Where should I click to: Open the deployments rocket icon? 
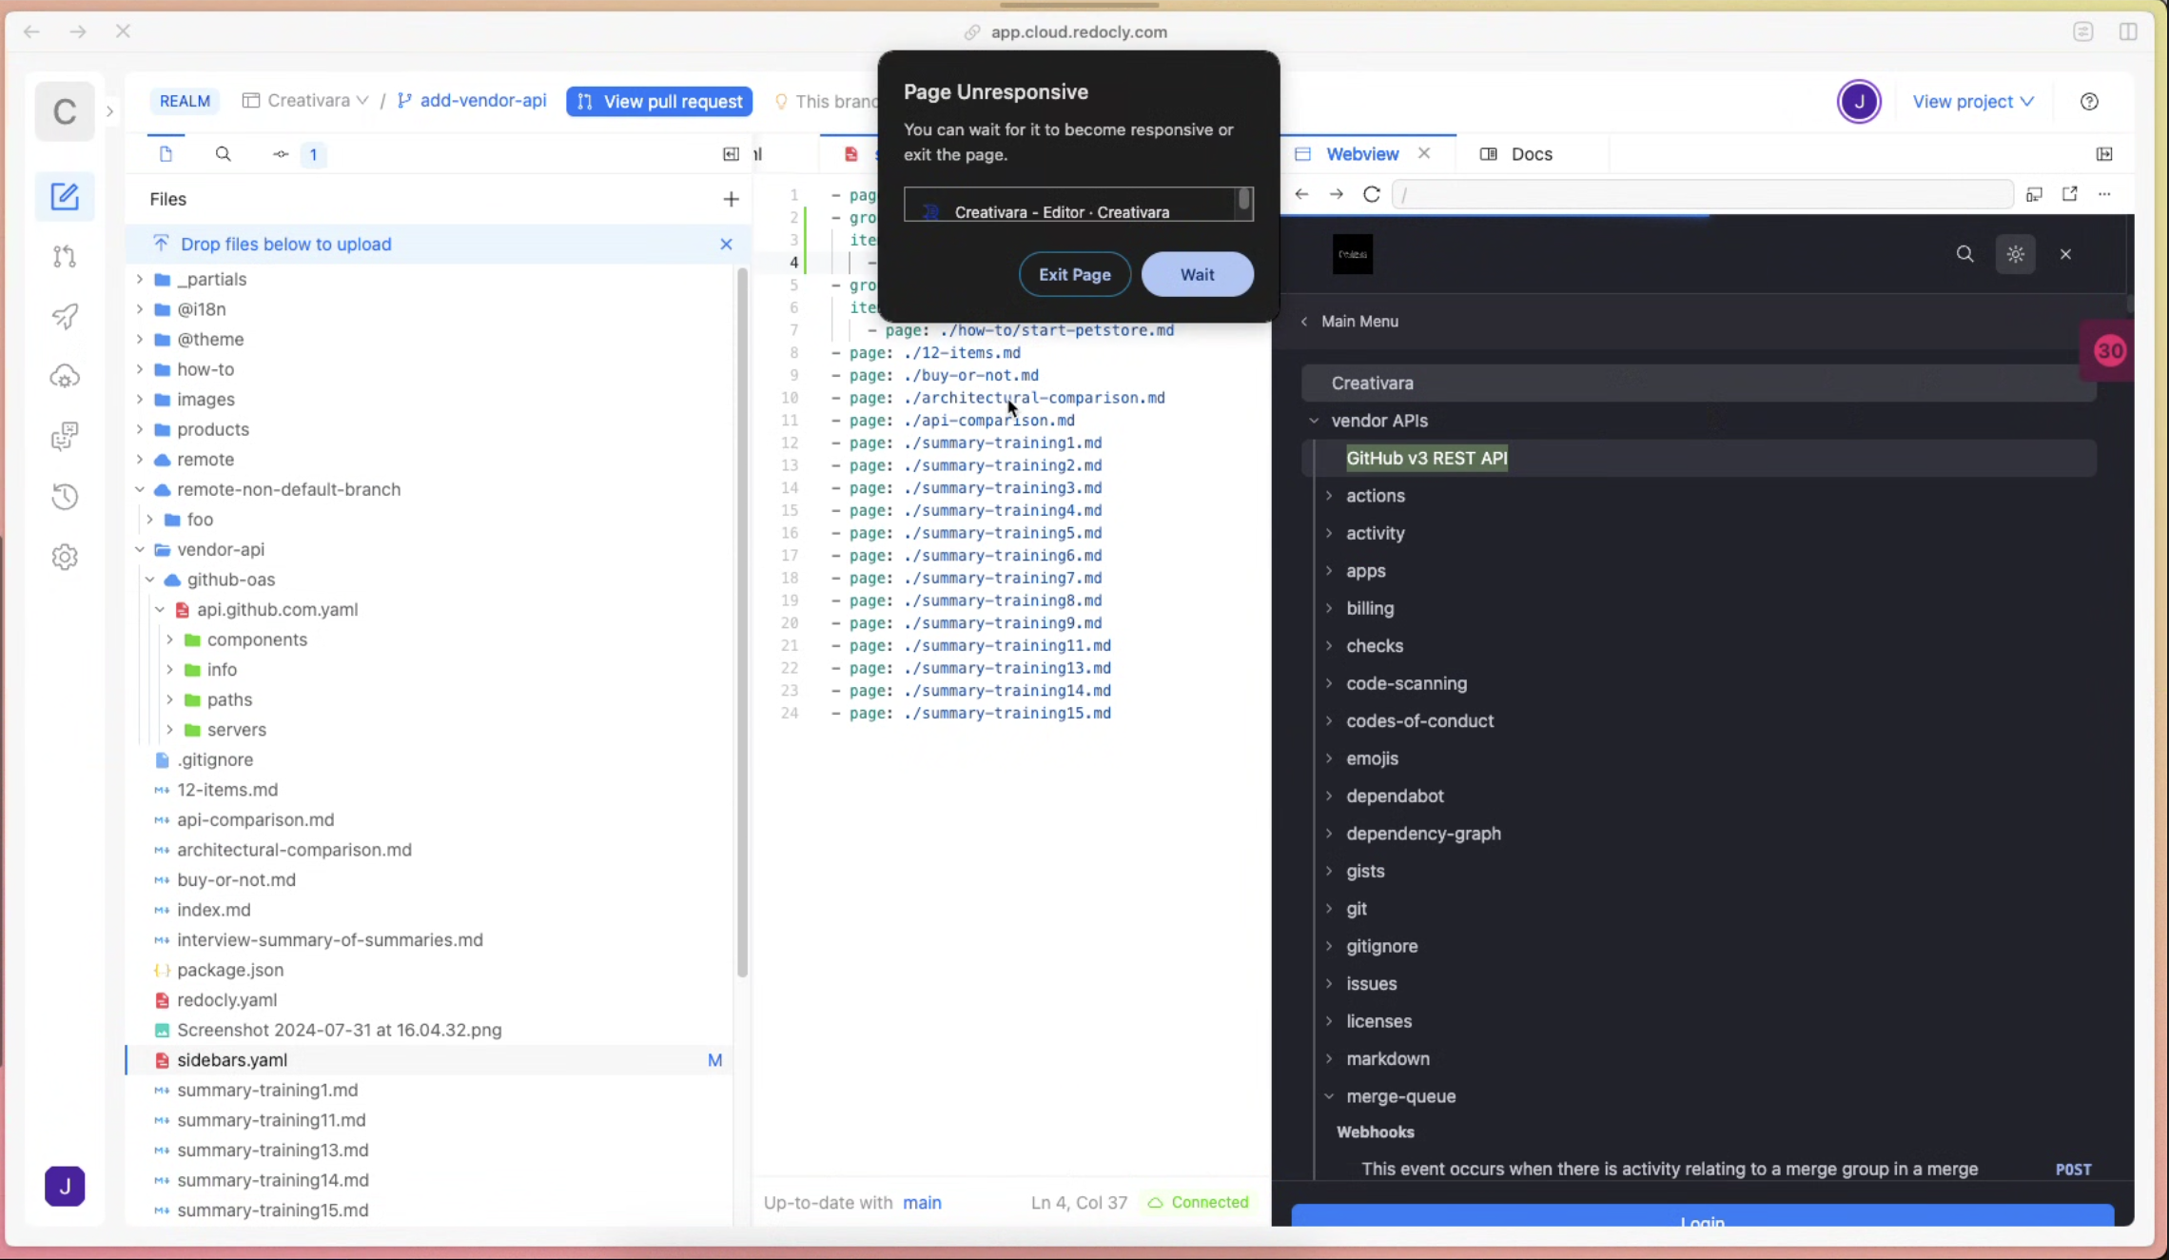coord(65,316)
